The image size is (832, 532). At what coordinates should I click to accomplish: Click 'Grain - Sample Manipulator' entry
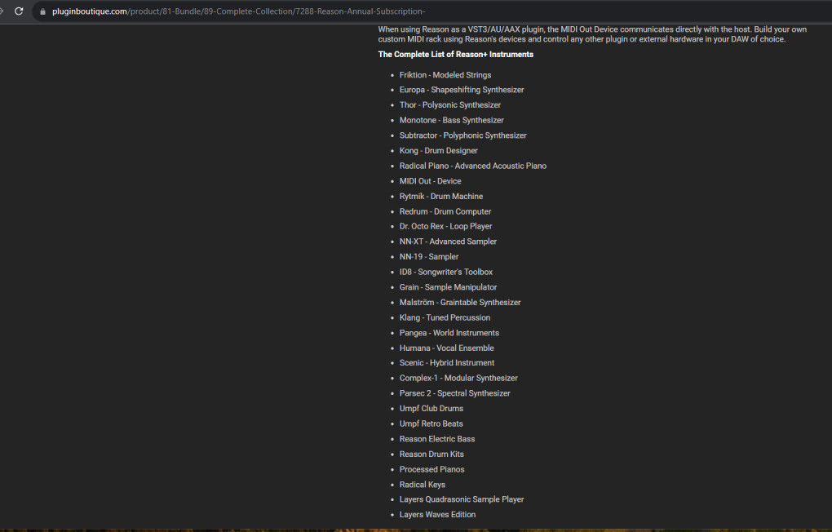[449, 287]
